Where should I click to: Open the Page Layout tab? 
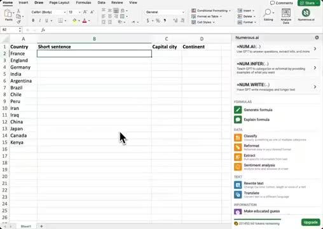tap(59, 3)
